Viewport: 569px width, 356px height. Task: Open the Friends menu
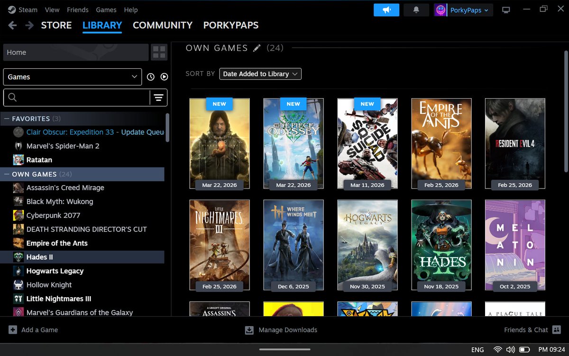[x=78, y=9]
